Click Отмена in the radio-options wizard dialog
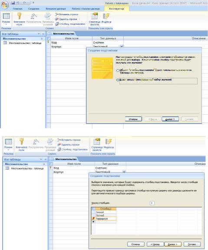This screenshot has width=208, height=250. coord(133,119)
